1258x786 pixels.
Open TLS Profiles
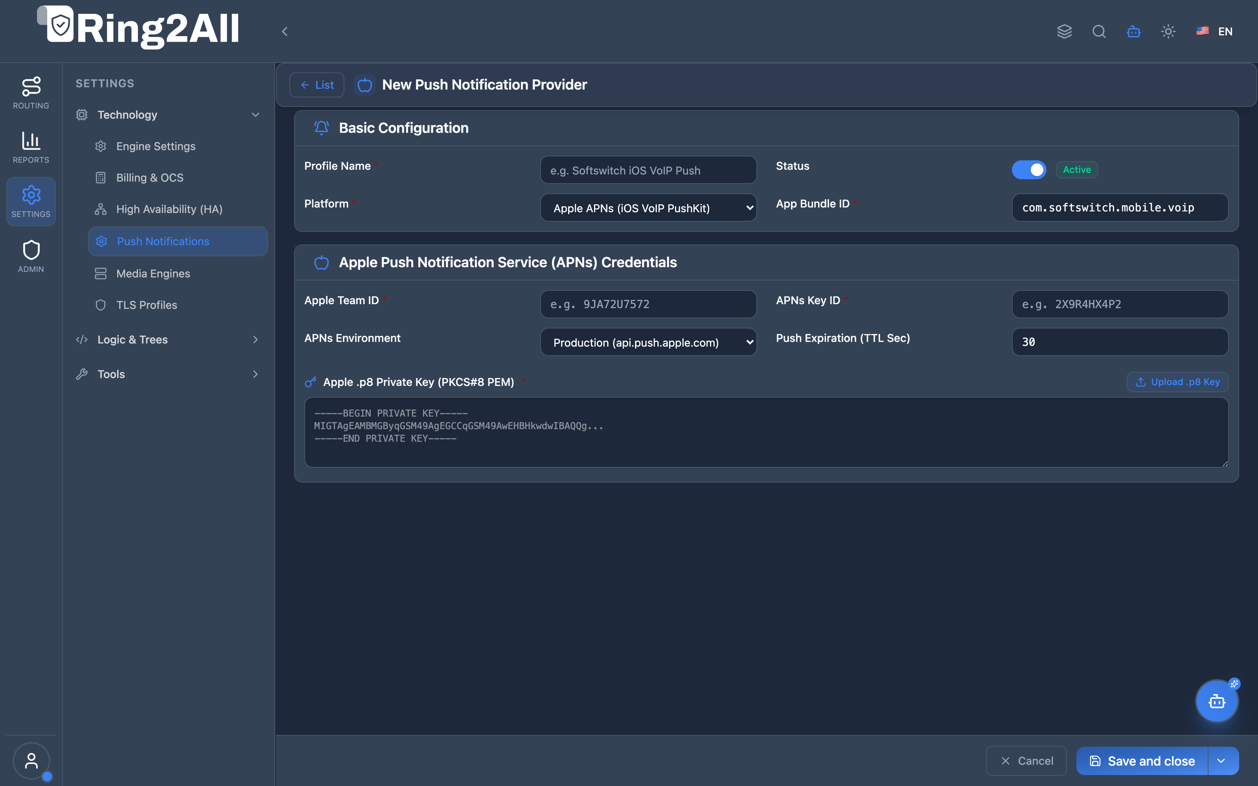point(178,305)
